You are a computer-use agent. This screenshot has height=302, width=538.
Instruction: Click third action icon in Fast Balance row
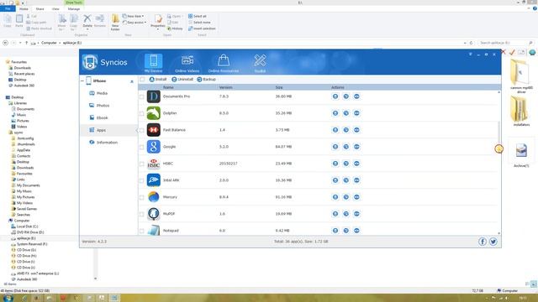(x=356, y=130)
